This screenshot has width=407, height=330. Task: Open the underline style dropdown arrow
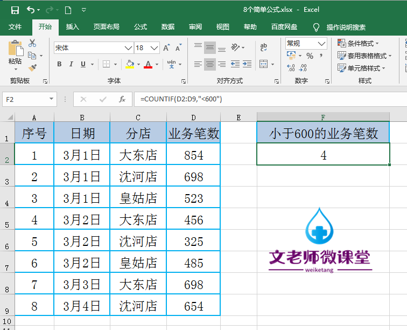coord(92,64)
